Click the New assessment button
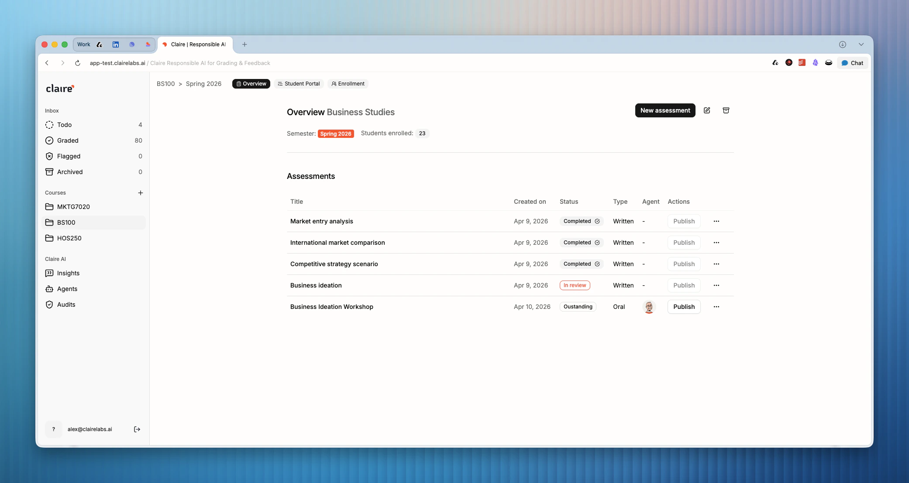 (665, 110)
